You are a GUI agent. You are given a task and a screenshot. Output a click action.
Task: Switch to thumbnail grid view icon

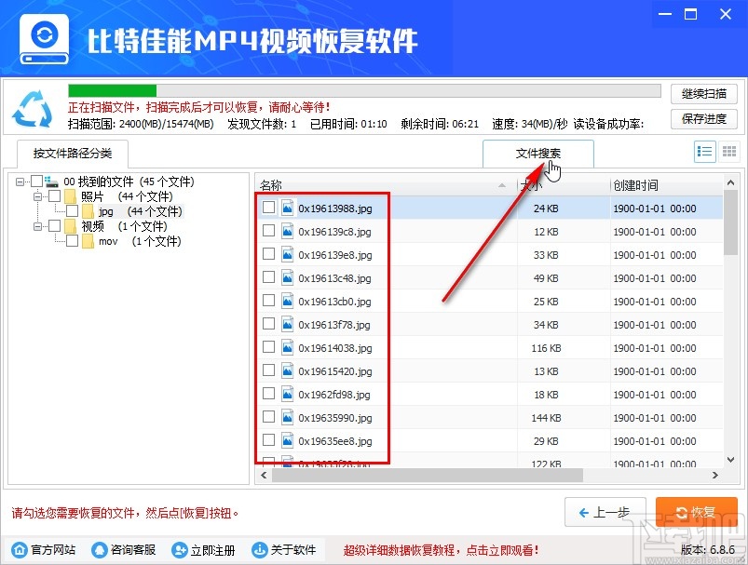(x=728, y=152)
